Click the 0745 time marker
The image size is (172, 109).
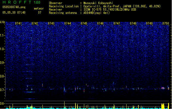tap(84, 23)
